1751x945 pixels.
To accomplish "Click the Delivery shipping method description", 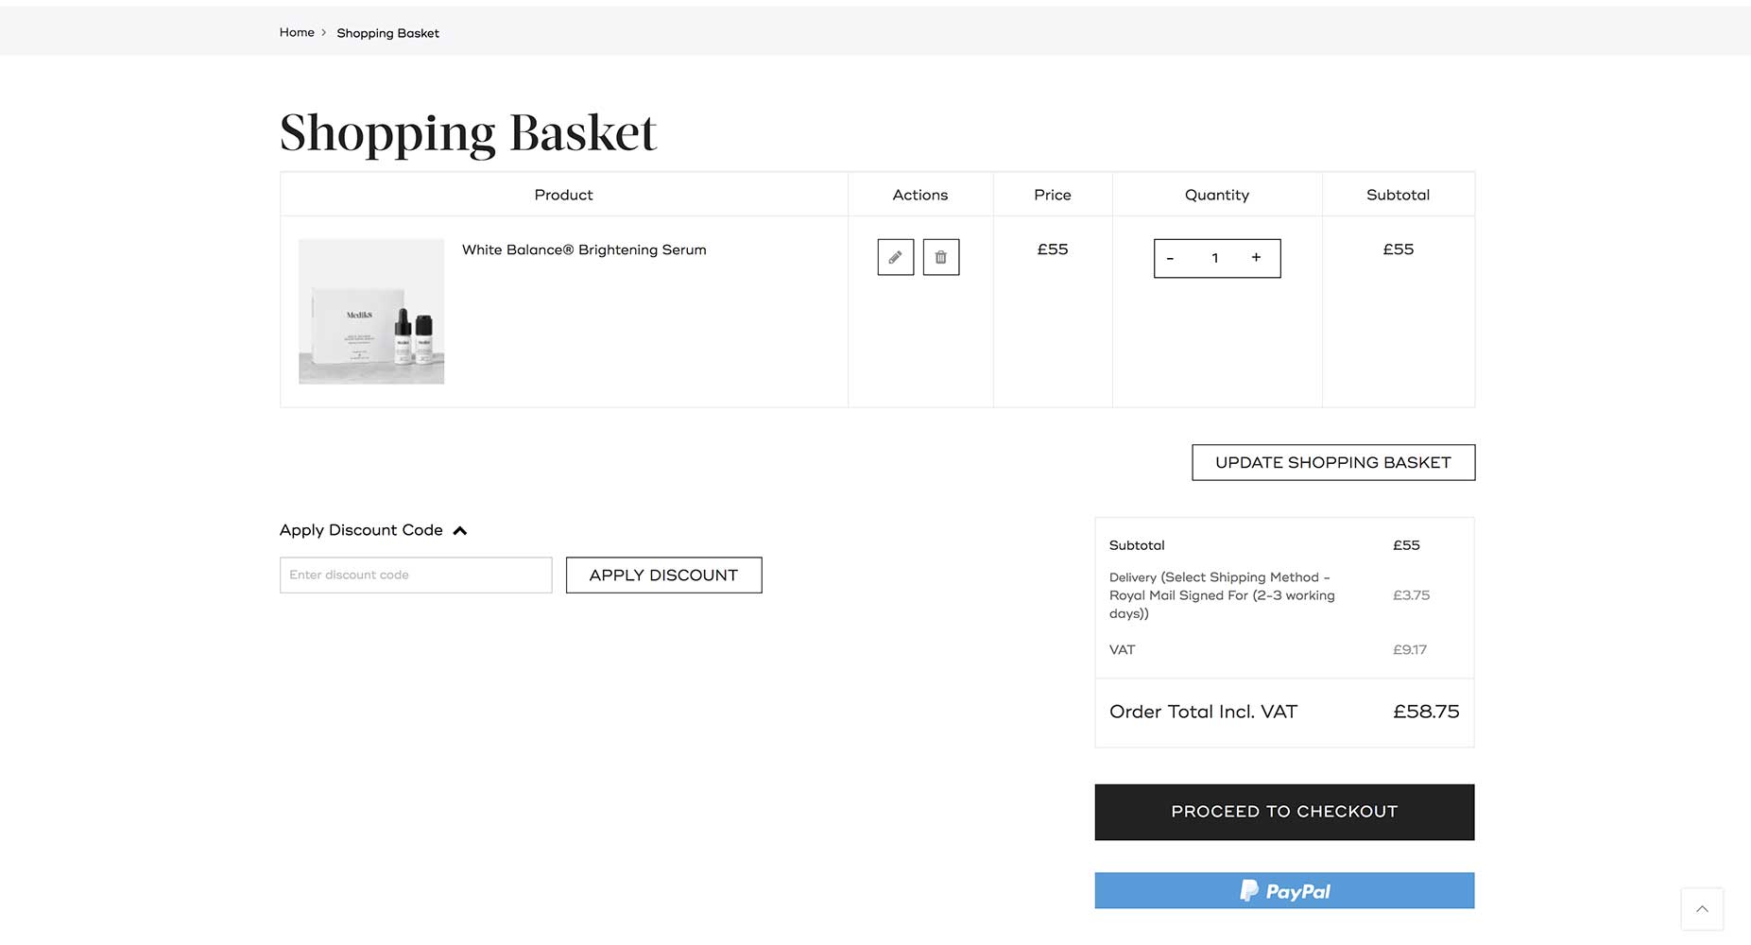I will pos(1222,595).
